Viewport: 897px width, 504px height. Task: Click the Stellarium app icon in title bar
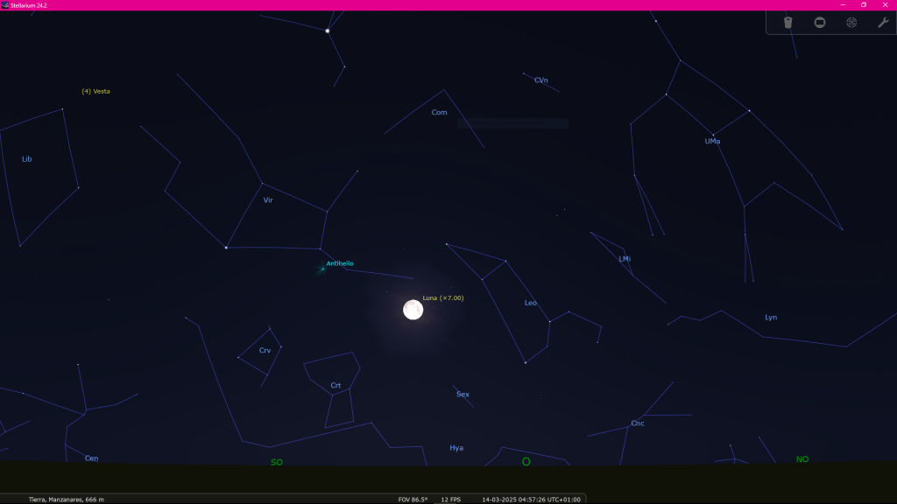[x=5, y=4]
